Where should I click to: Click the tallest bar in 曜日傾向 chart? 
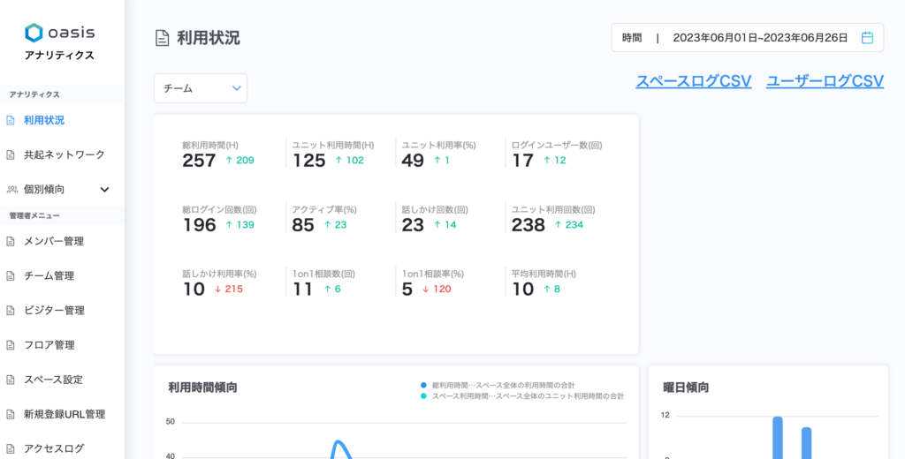pyautogui.click(x=778, y=437)
